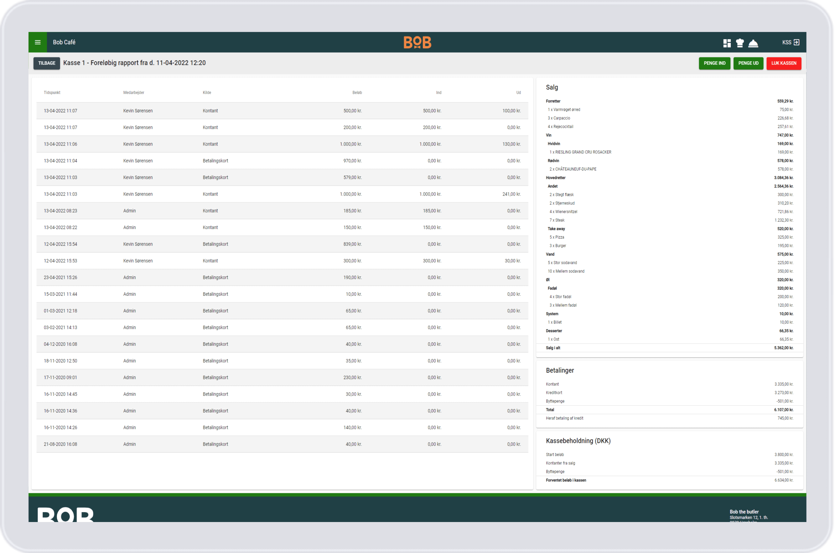Screen dimensions: 835x553
Task: Click the PENGE IND button
Action: tap(715, 64)
